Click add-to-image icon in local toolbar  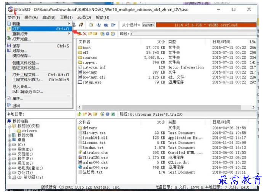coord(102,114)
